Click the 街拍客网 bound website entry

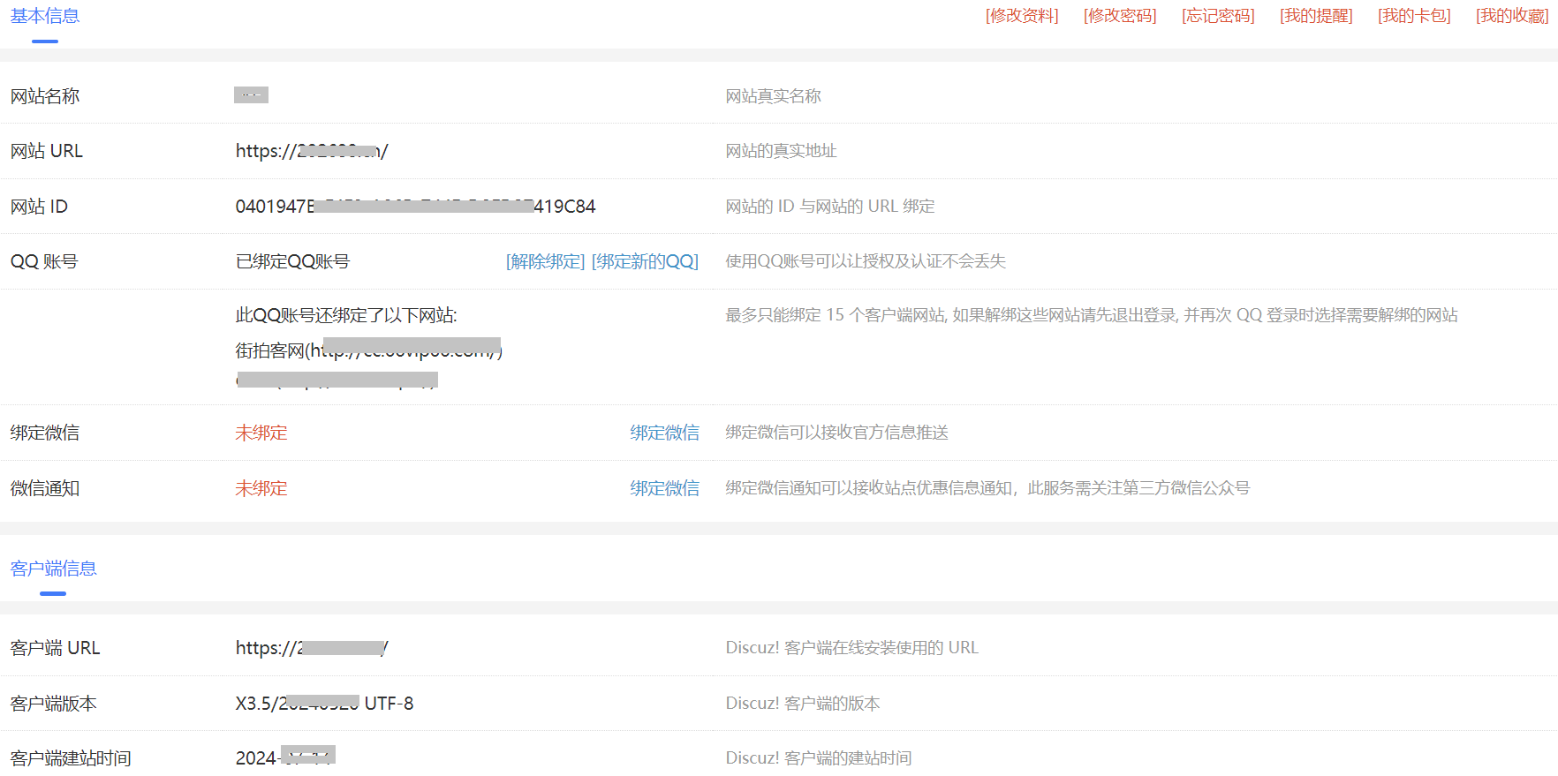[x=368, y=350]
